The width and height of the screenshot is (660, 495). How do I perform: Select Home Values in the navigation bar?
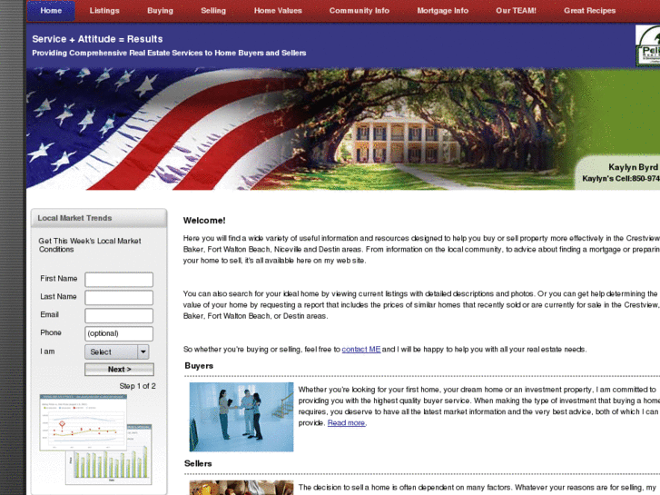[x=278, y=11]
